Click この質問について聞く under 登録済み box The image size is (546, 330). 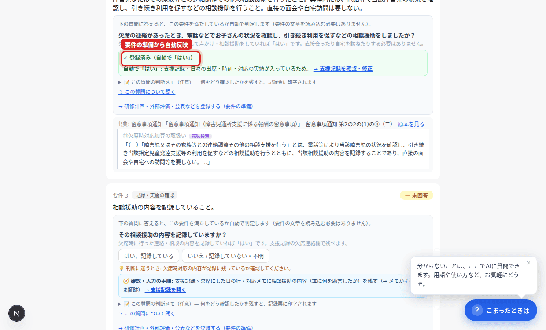click(147, 92)
